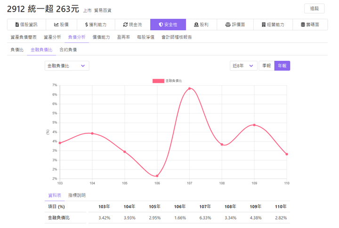Switch to the 評價面 tab
The image size is (339, 228).
[235, 24]
